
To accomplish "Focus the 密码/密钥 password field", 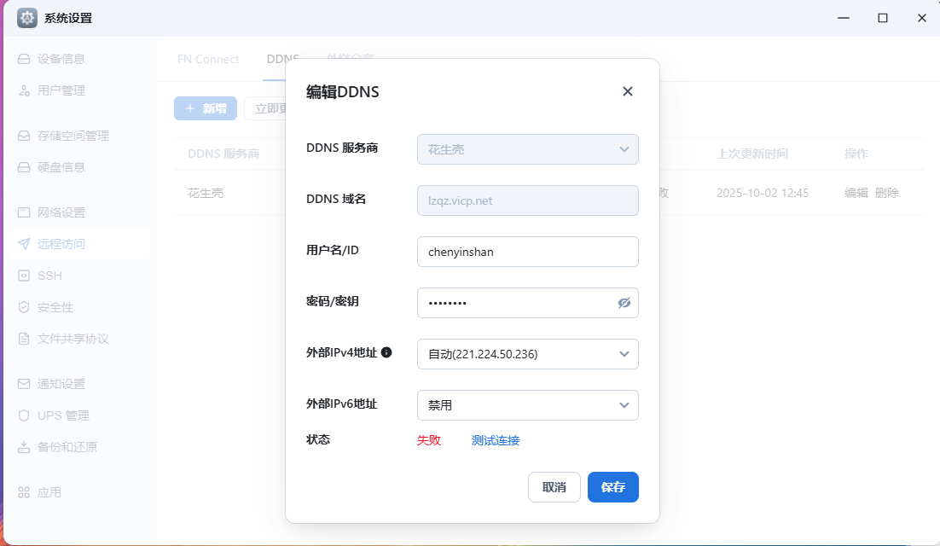I will pos(527,303).
